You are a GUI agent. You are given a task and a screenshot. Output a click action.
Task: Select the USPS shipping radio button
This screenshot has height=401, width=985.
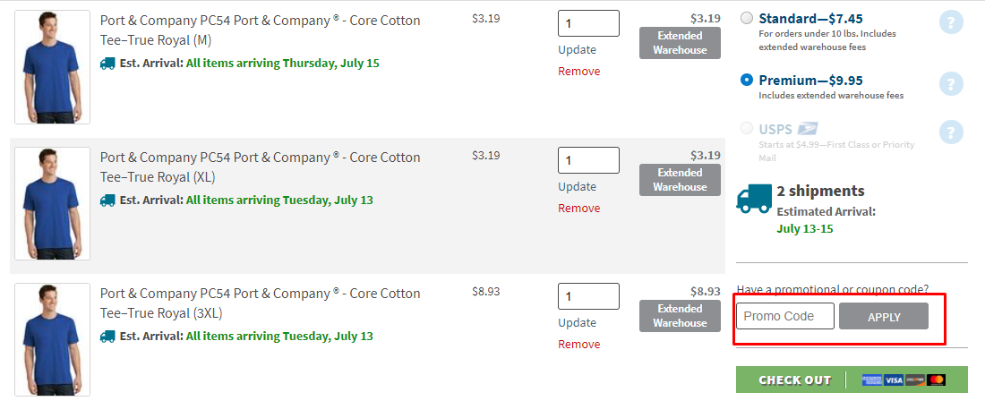(747, 129)
